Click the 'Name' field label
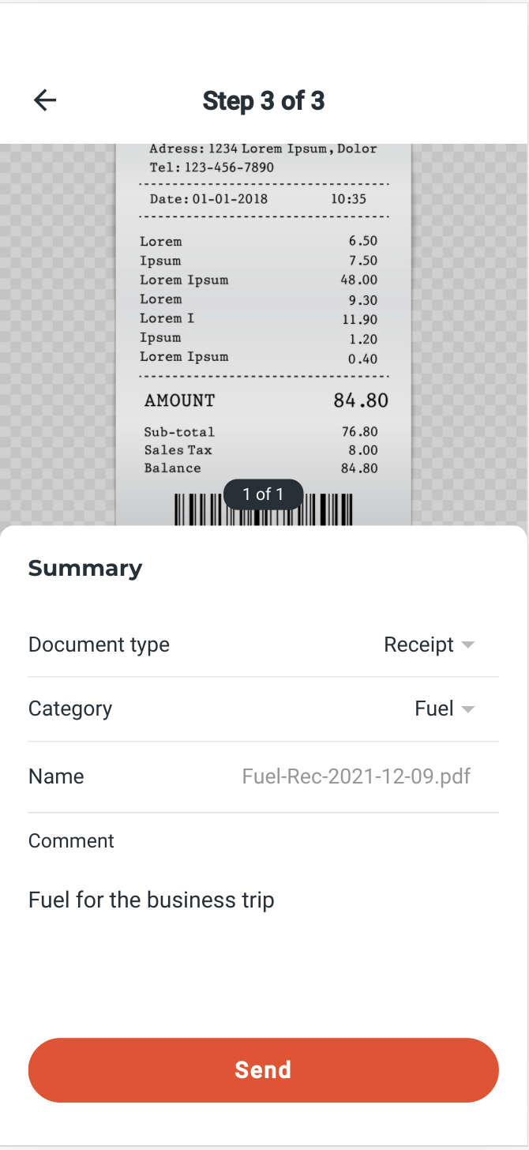The width and height of the screenshot is (529, 1150). (x=56, y=776)
